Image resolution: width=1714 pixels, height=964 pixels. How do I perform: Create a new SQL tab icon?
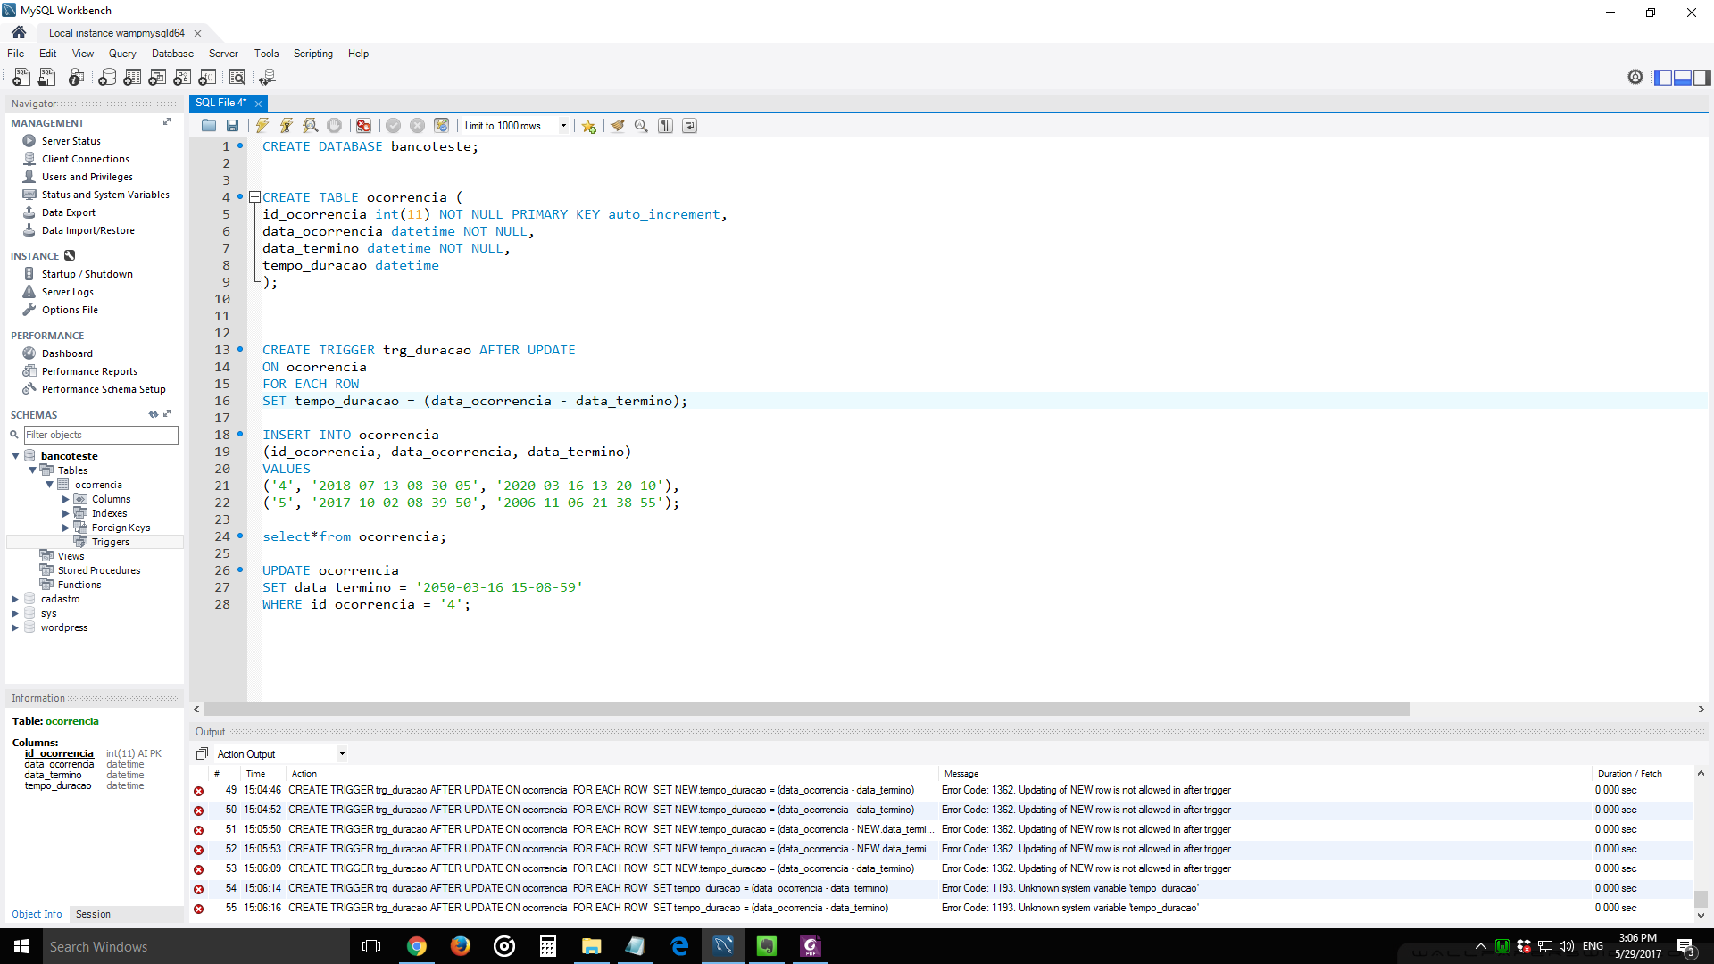(21, 78)
